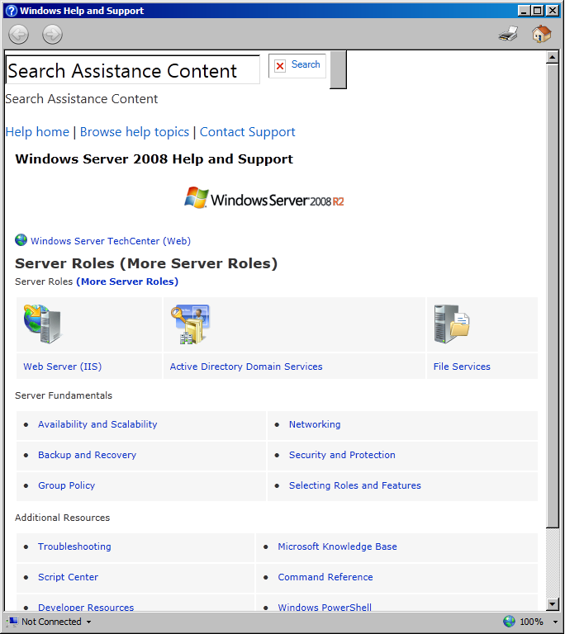Open the Developer Resources link
The height and width of the screenshot is (634, 565).
coord(86,607)
